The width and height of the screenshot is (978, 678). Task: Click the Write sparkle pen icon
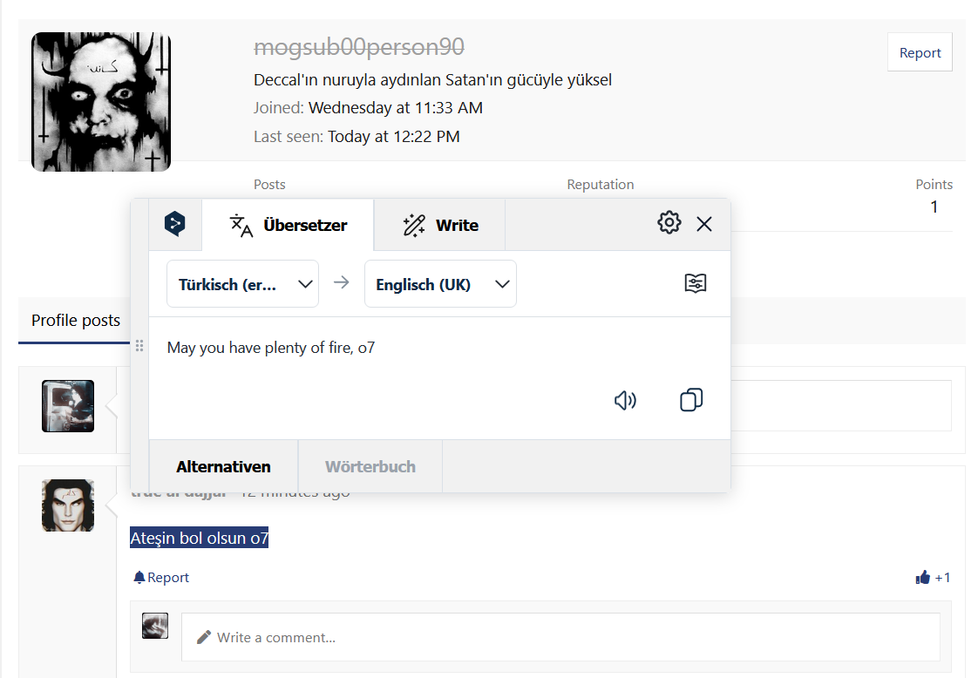click(x=413, y=225)
